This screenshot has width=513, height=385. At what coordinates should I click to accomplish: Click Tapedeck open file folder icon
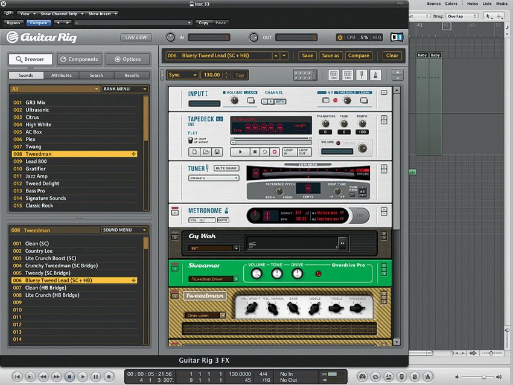(206, 152)
